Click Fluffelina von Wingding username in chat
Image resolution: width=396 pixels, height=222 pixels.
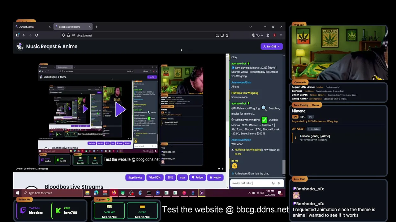[245, 93]
